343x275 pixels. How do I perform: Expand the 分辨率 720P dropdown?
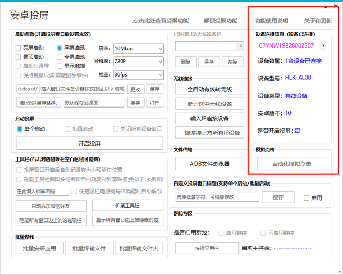(138, 62)
